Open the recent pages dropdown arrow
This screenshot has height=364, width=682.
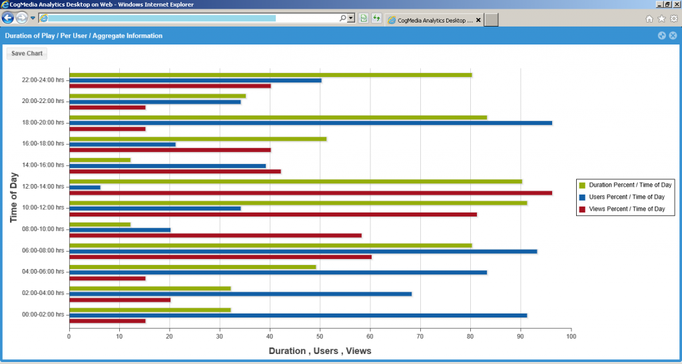[x=33, y=18]
